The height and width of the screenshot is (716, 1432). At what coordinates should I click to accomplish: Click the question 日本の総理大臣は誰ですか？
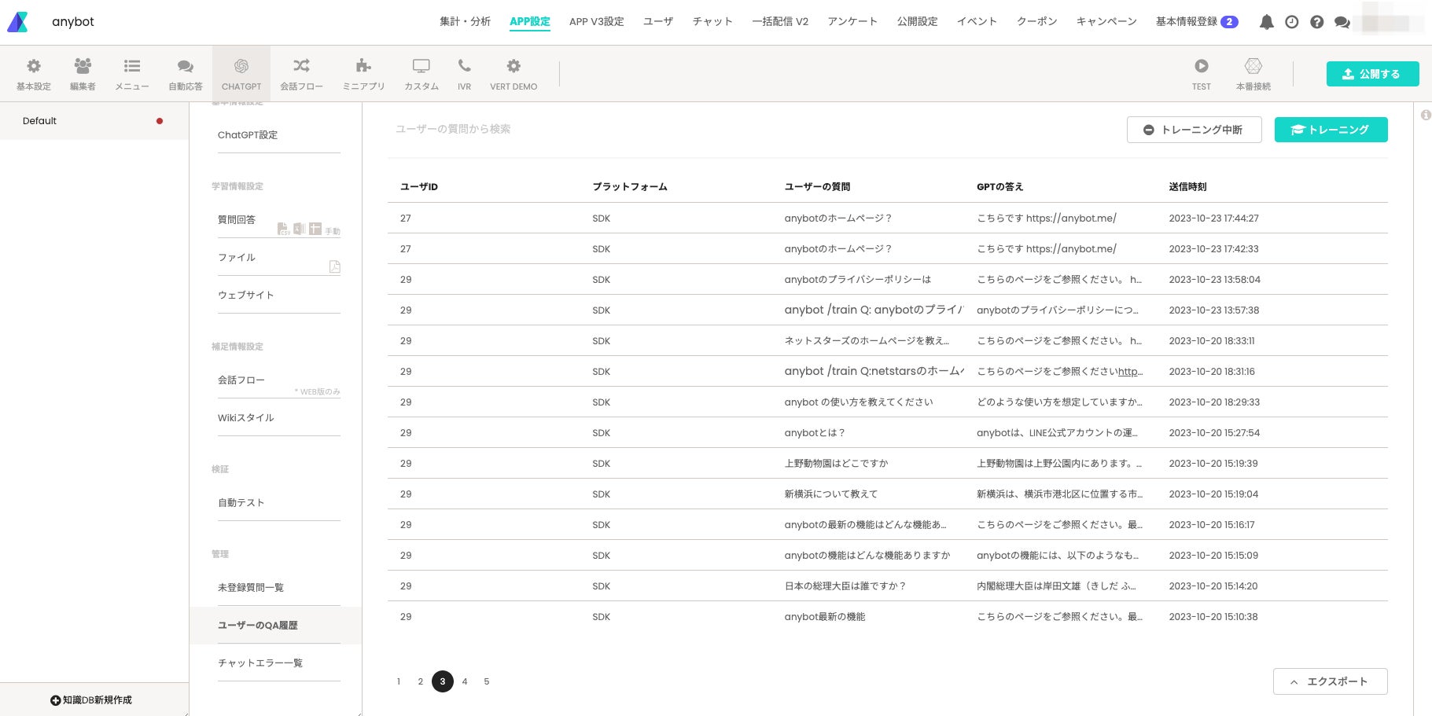click(x=845, y=586)
